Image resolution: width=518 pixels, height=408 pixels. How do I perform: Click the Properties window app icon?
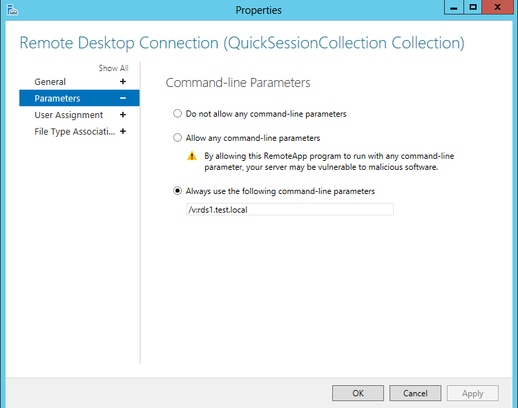tap(12, 10)
